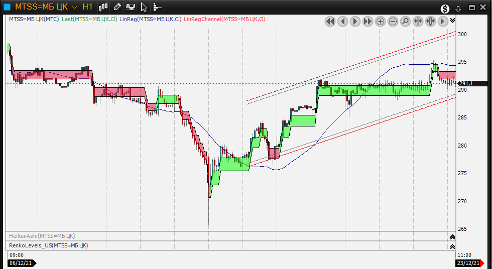This screenshot has width=492, height=269.
Task: Select the pencil drawing tool
Action: 117,7
